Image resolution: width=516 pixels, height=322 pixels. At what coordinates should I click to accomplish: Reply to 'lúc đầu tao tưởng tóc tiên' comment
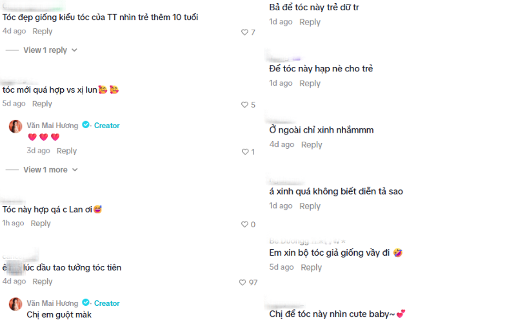tap(43, 281)
